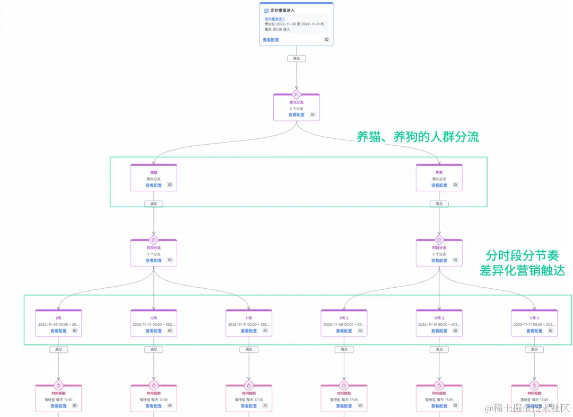Click the clock icon on the left 时段分流 node
Screen dimensions: 573x417
coord(153,240)
